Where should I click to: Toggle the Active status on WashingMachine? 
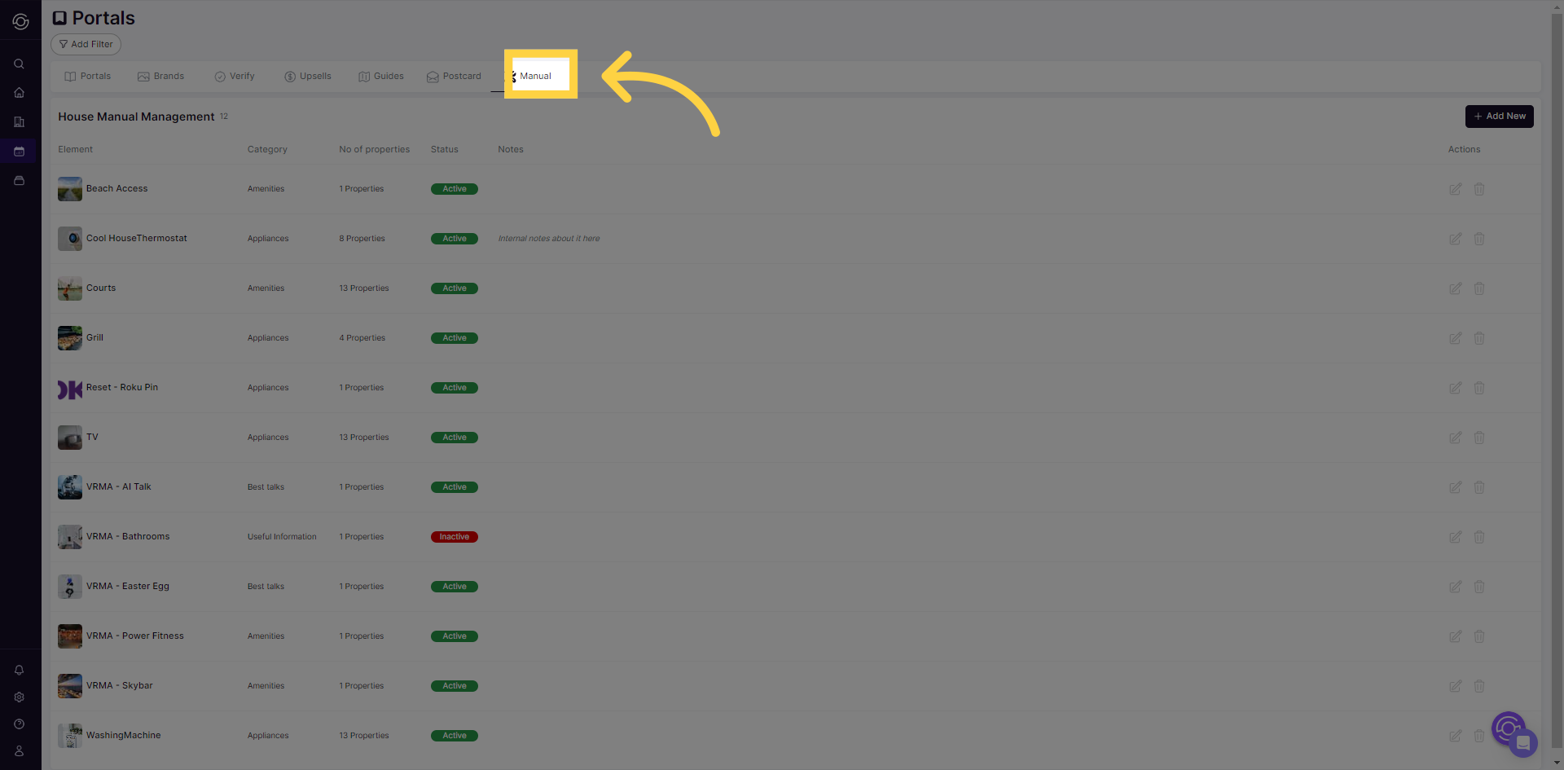(454, 735)
